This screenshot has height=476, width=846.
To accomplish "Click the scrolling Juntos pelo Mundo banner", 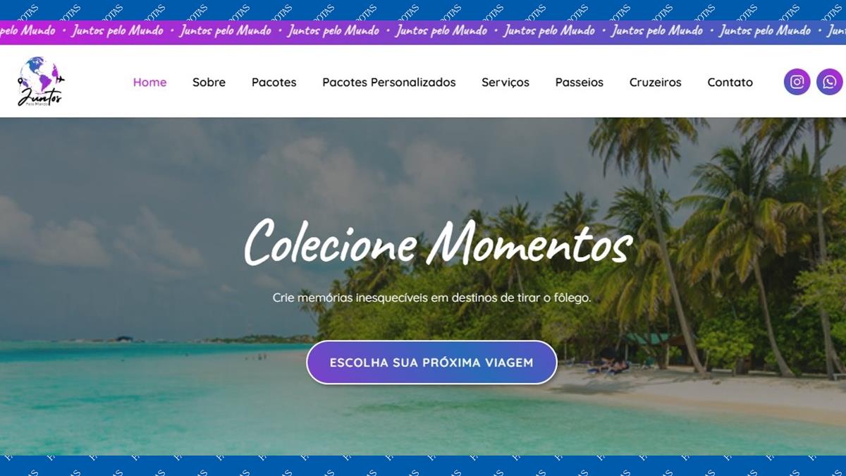I will tap(423, 31).
